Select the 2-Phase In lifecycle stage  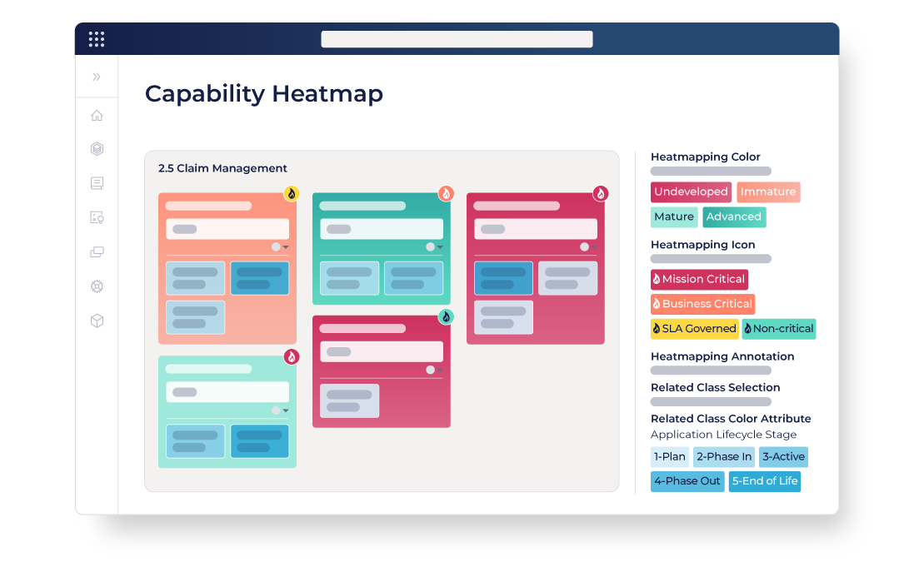coord(724,456)
